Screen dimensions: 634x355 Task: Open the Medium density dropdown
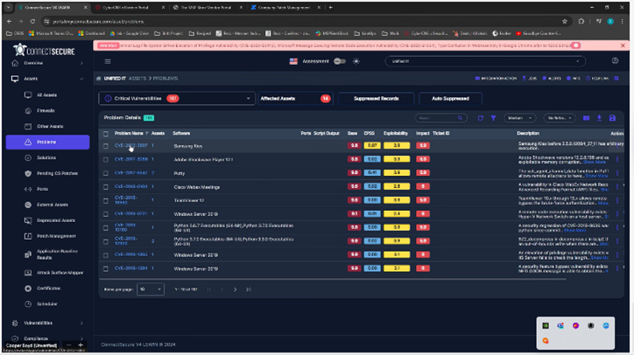click(x=520, y=118)
